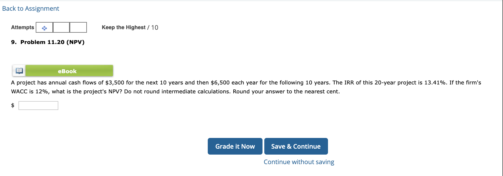The image size is (503, 176).
Task: Click inside the empty answer box
Action: click(x=38, y=105)
